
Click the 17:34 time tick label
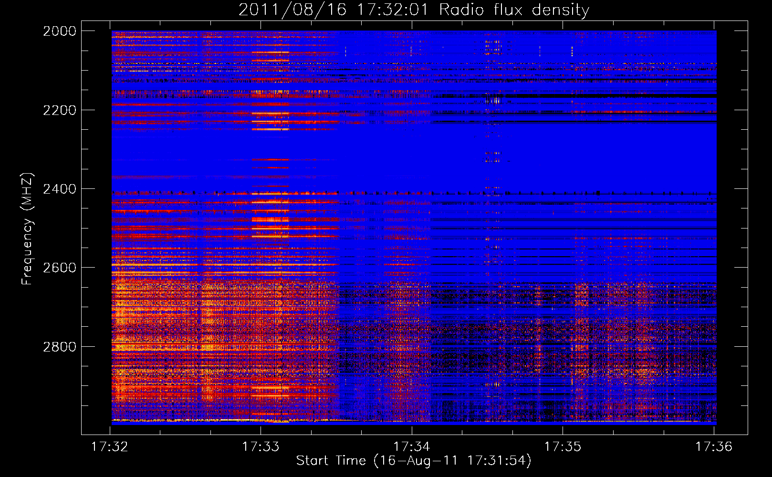(x=411, y=446)
